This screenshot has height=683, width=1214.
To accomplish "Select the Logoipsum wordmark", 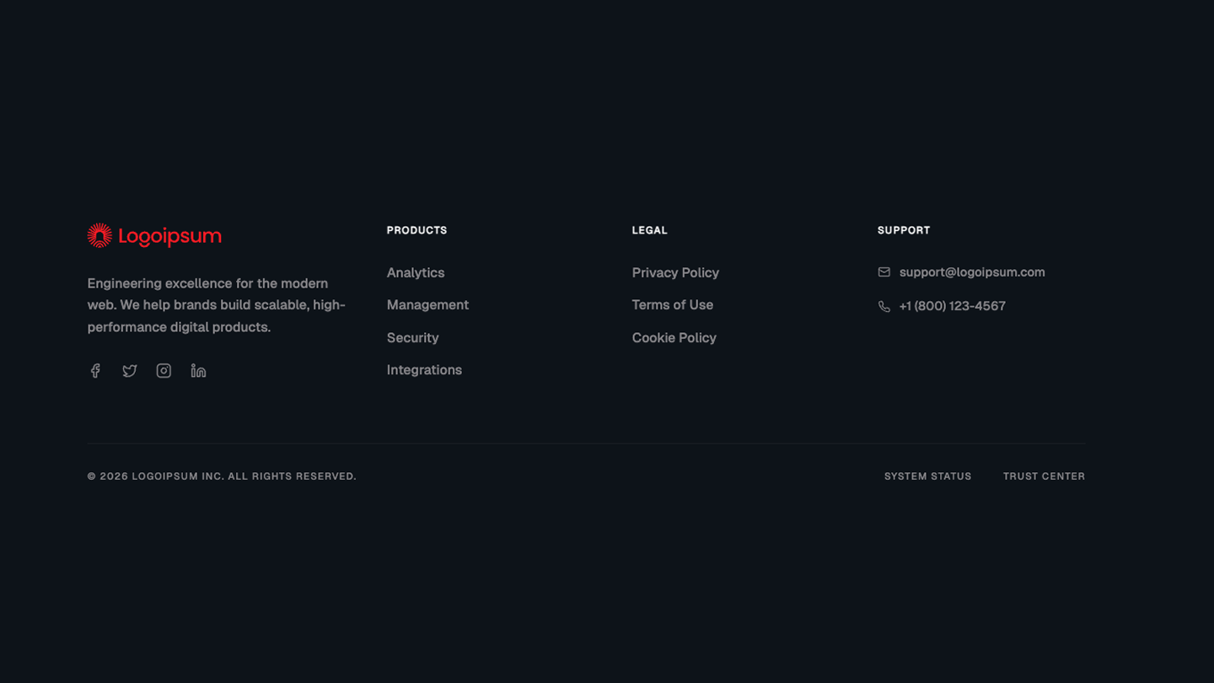I will [x=169, y=236].
